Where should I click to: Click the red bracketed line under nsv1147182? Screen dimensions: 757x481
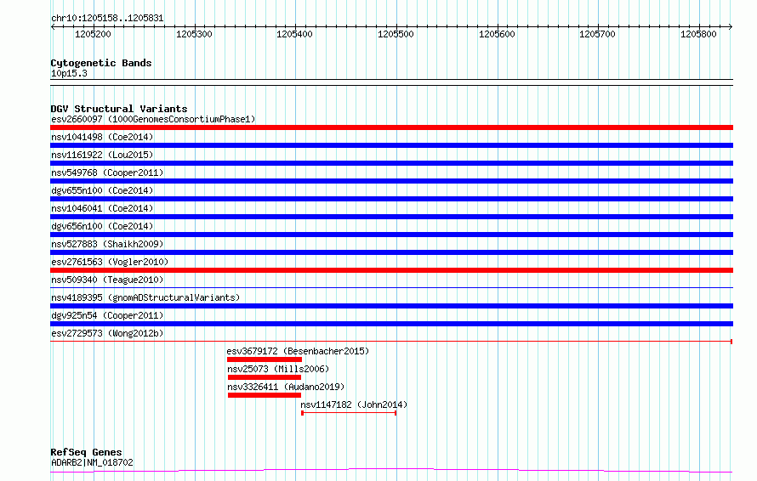click(x=349, y=413)
